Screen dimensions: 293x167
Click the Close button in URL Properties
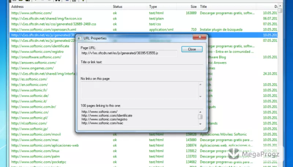click(192, 49)
